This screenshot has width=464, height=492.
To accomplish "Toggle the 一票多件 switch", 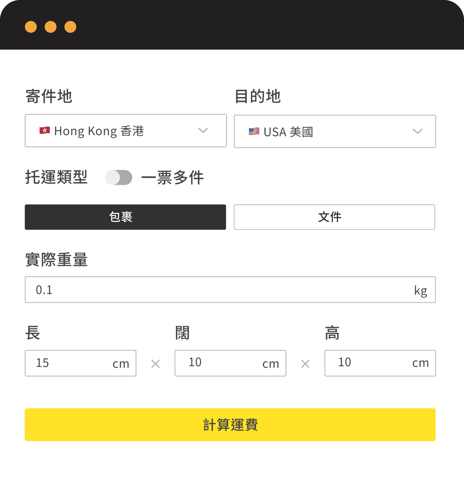I will click(118, 178).
